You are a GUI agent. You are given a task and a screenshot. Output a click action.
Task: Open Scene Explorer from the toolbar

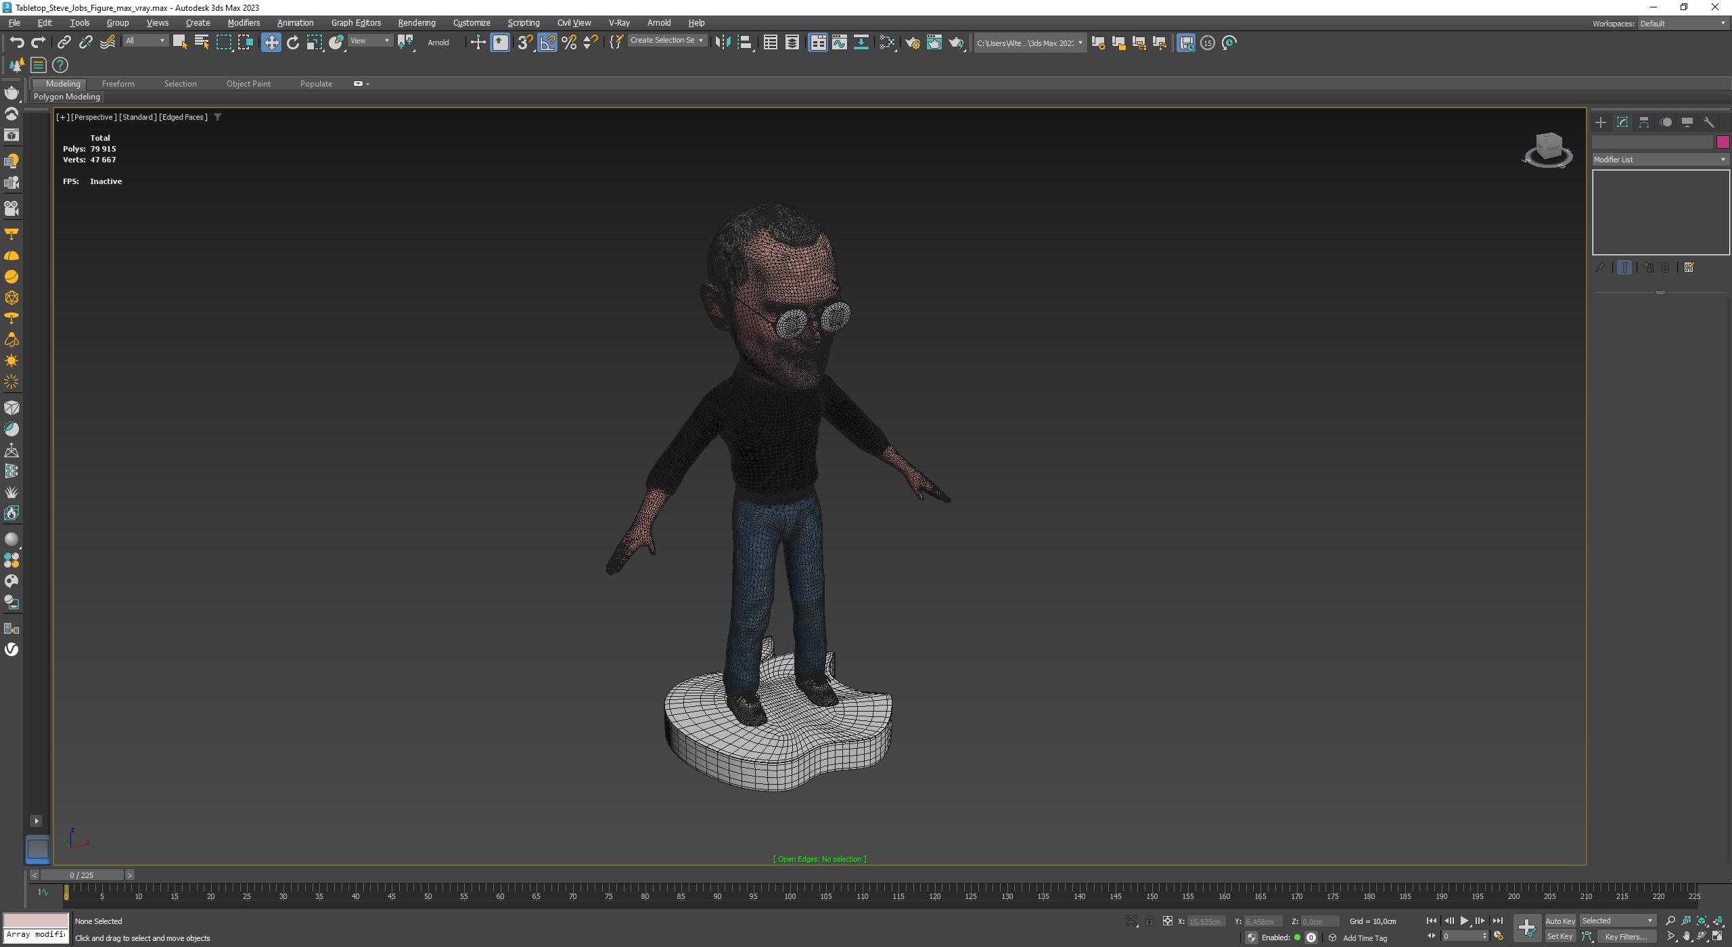[x=771, y=43]
